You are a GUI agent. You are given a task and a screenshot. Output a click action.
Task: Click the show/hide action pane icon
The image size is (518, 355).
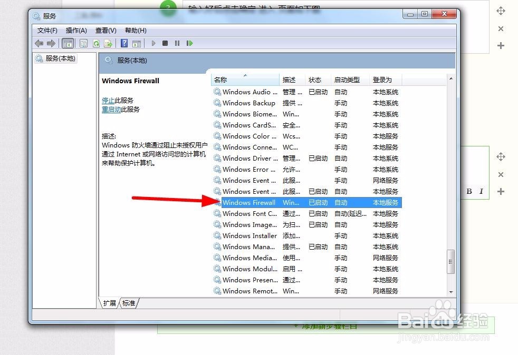[x=137, y=43]
